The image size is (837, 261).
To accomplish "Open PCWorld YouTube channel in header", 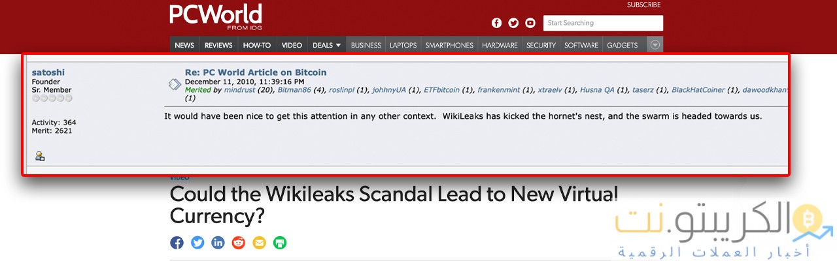I will [530, 23].
